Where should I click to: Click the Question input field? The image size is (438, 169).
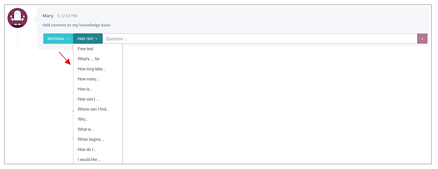click(x=260, y=39)
